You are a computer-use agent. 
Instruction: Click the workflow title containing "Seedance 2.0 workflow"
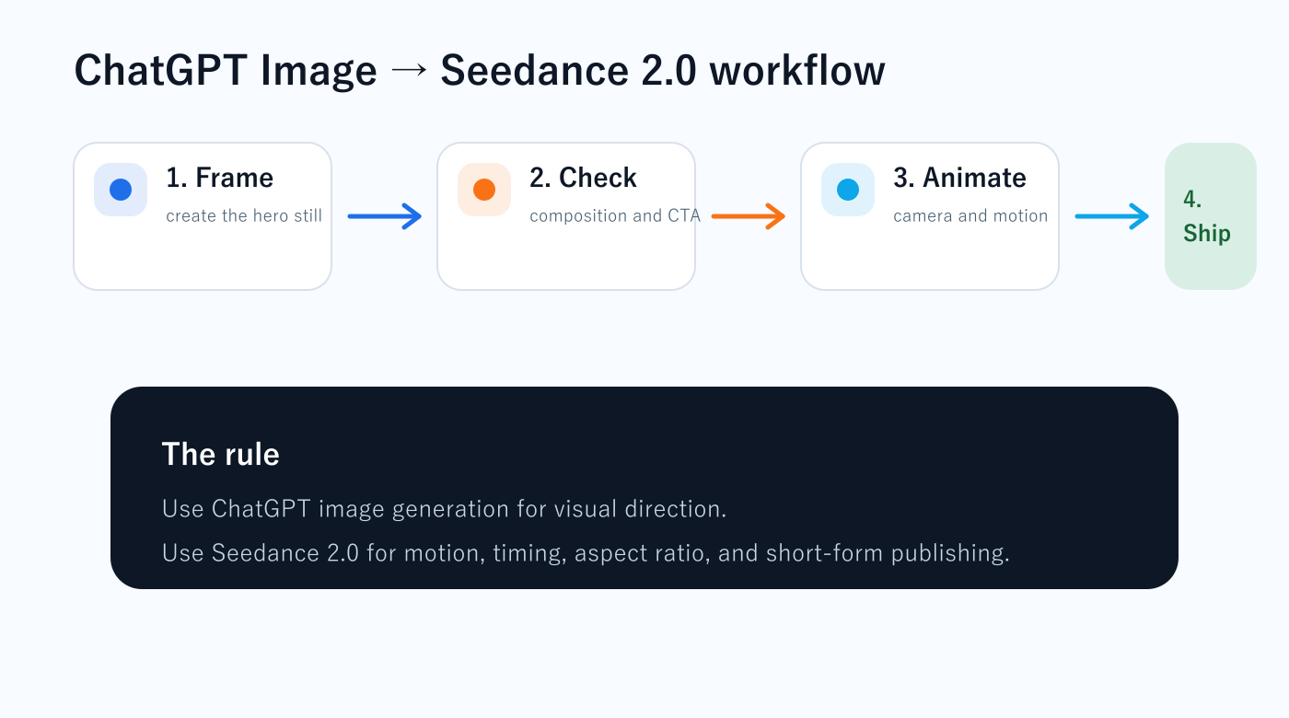480,71
